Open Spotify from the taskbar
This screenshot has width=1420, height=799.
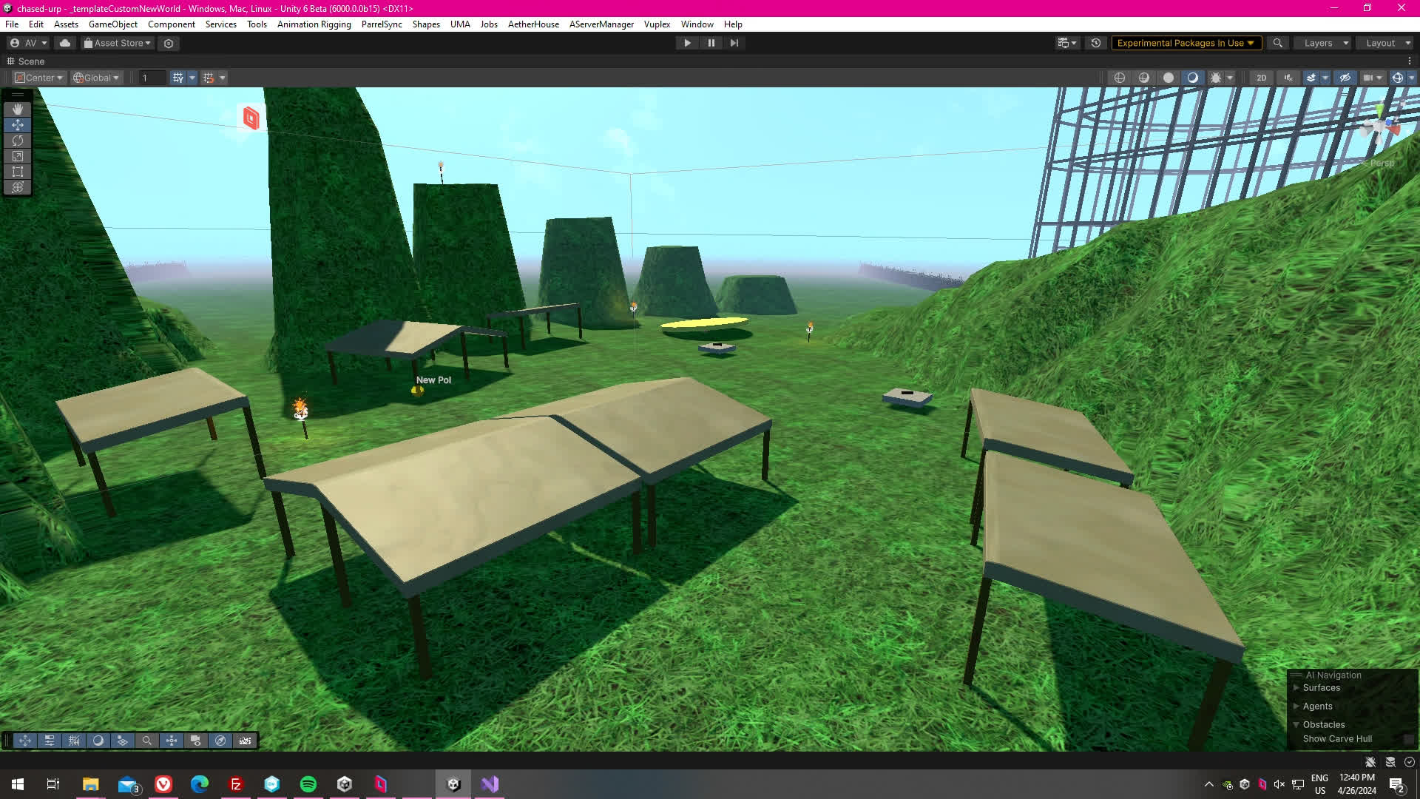point(308,784)
